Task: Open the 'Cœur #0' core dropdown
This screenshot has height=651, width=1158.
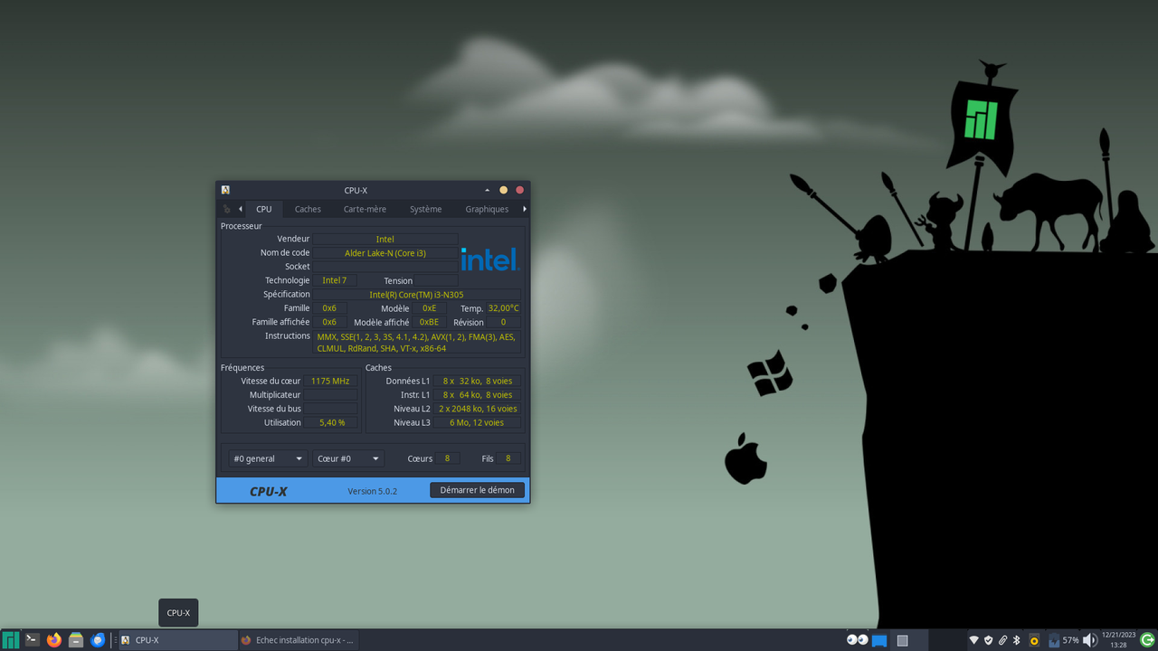Action: [x=348, y=458]
